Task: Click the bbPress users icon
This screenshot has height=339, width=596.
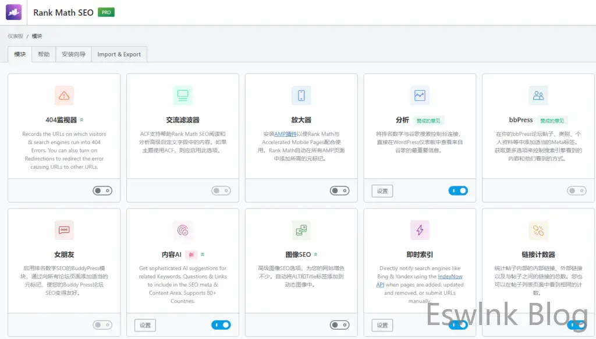Action: pyautogui.click(x=538, y=96)
